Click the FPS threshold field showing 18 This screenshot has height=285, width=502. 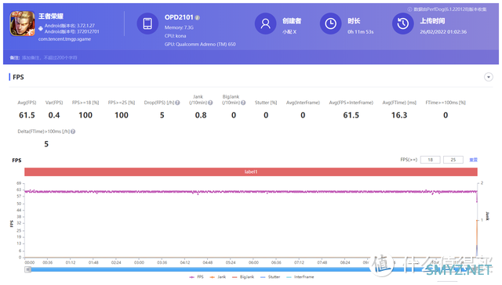[431, 160]
